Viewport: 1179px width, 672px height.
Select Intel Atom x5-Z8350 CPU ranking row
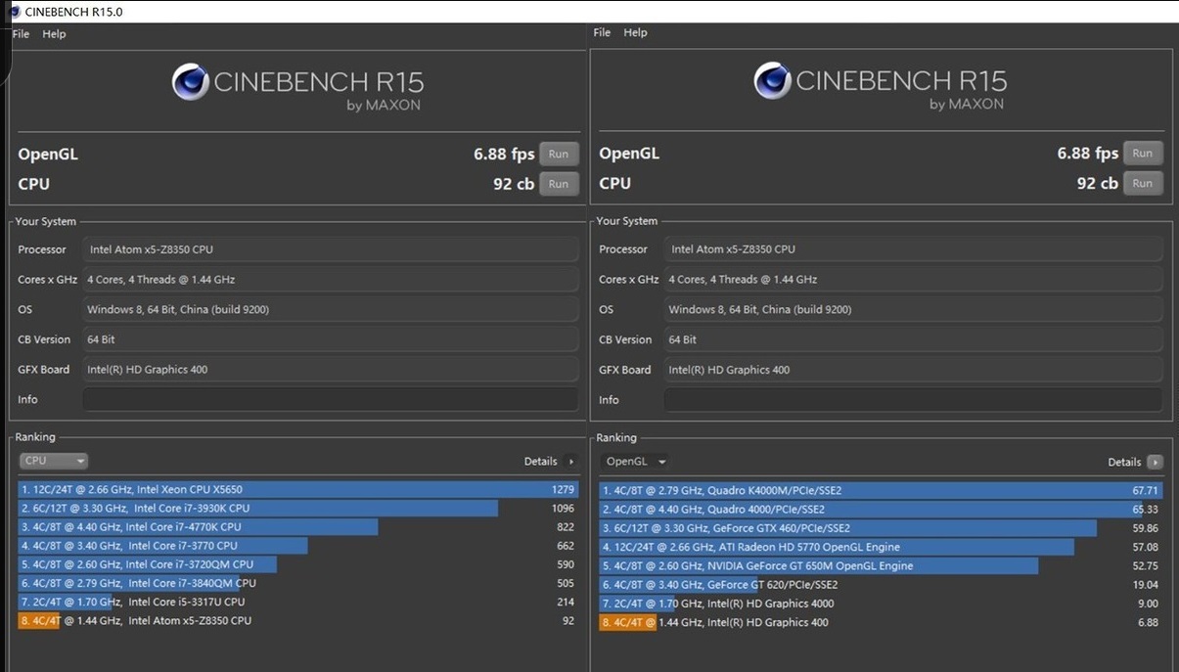[x=298, y=620]
